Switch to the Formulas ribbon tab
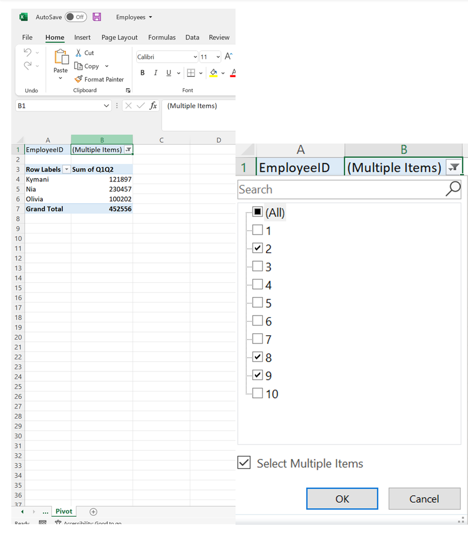The height and width of the screenshot is (535, 468). (x=161, y=37)
